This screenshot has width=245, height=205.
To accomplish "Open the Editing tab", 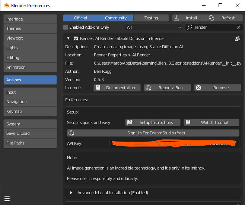I will (x=30, y=58).
